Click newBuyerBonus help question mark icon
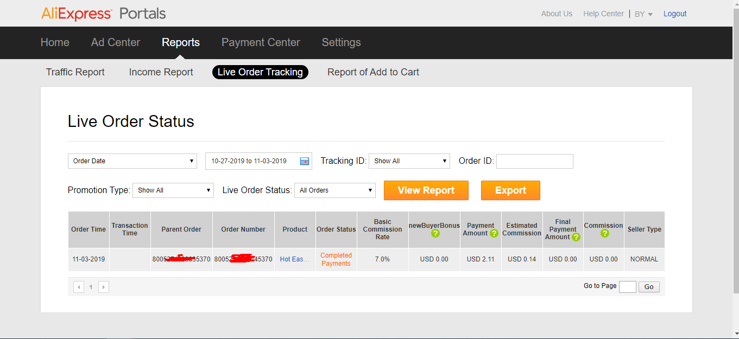This screenshot has width=739, height=339. [435, 233]
